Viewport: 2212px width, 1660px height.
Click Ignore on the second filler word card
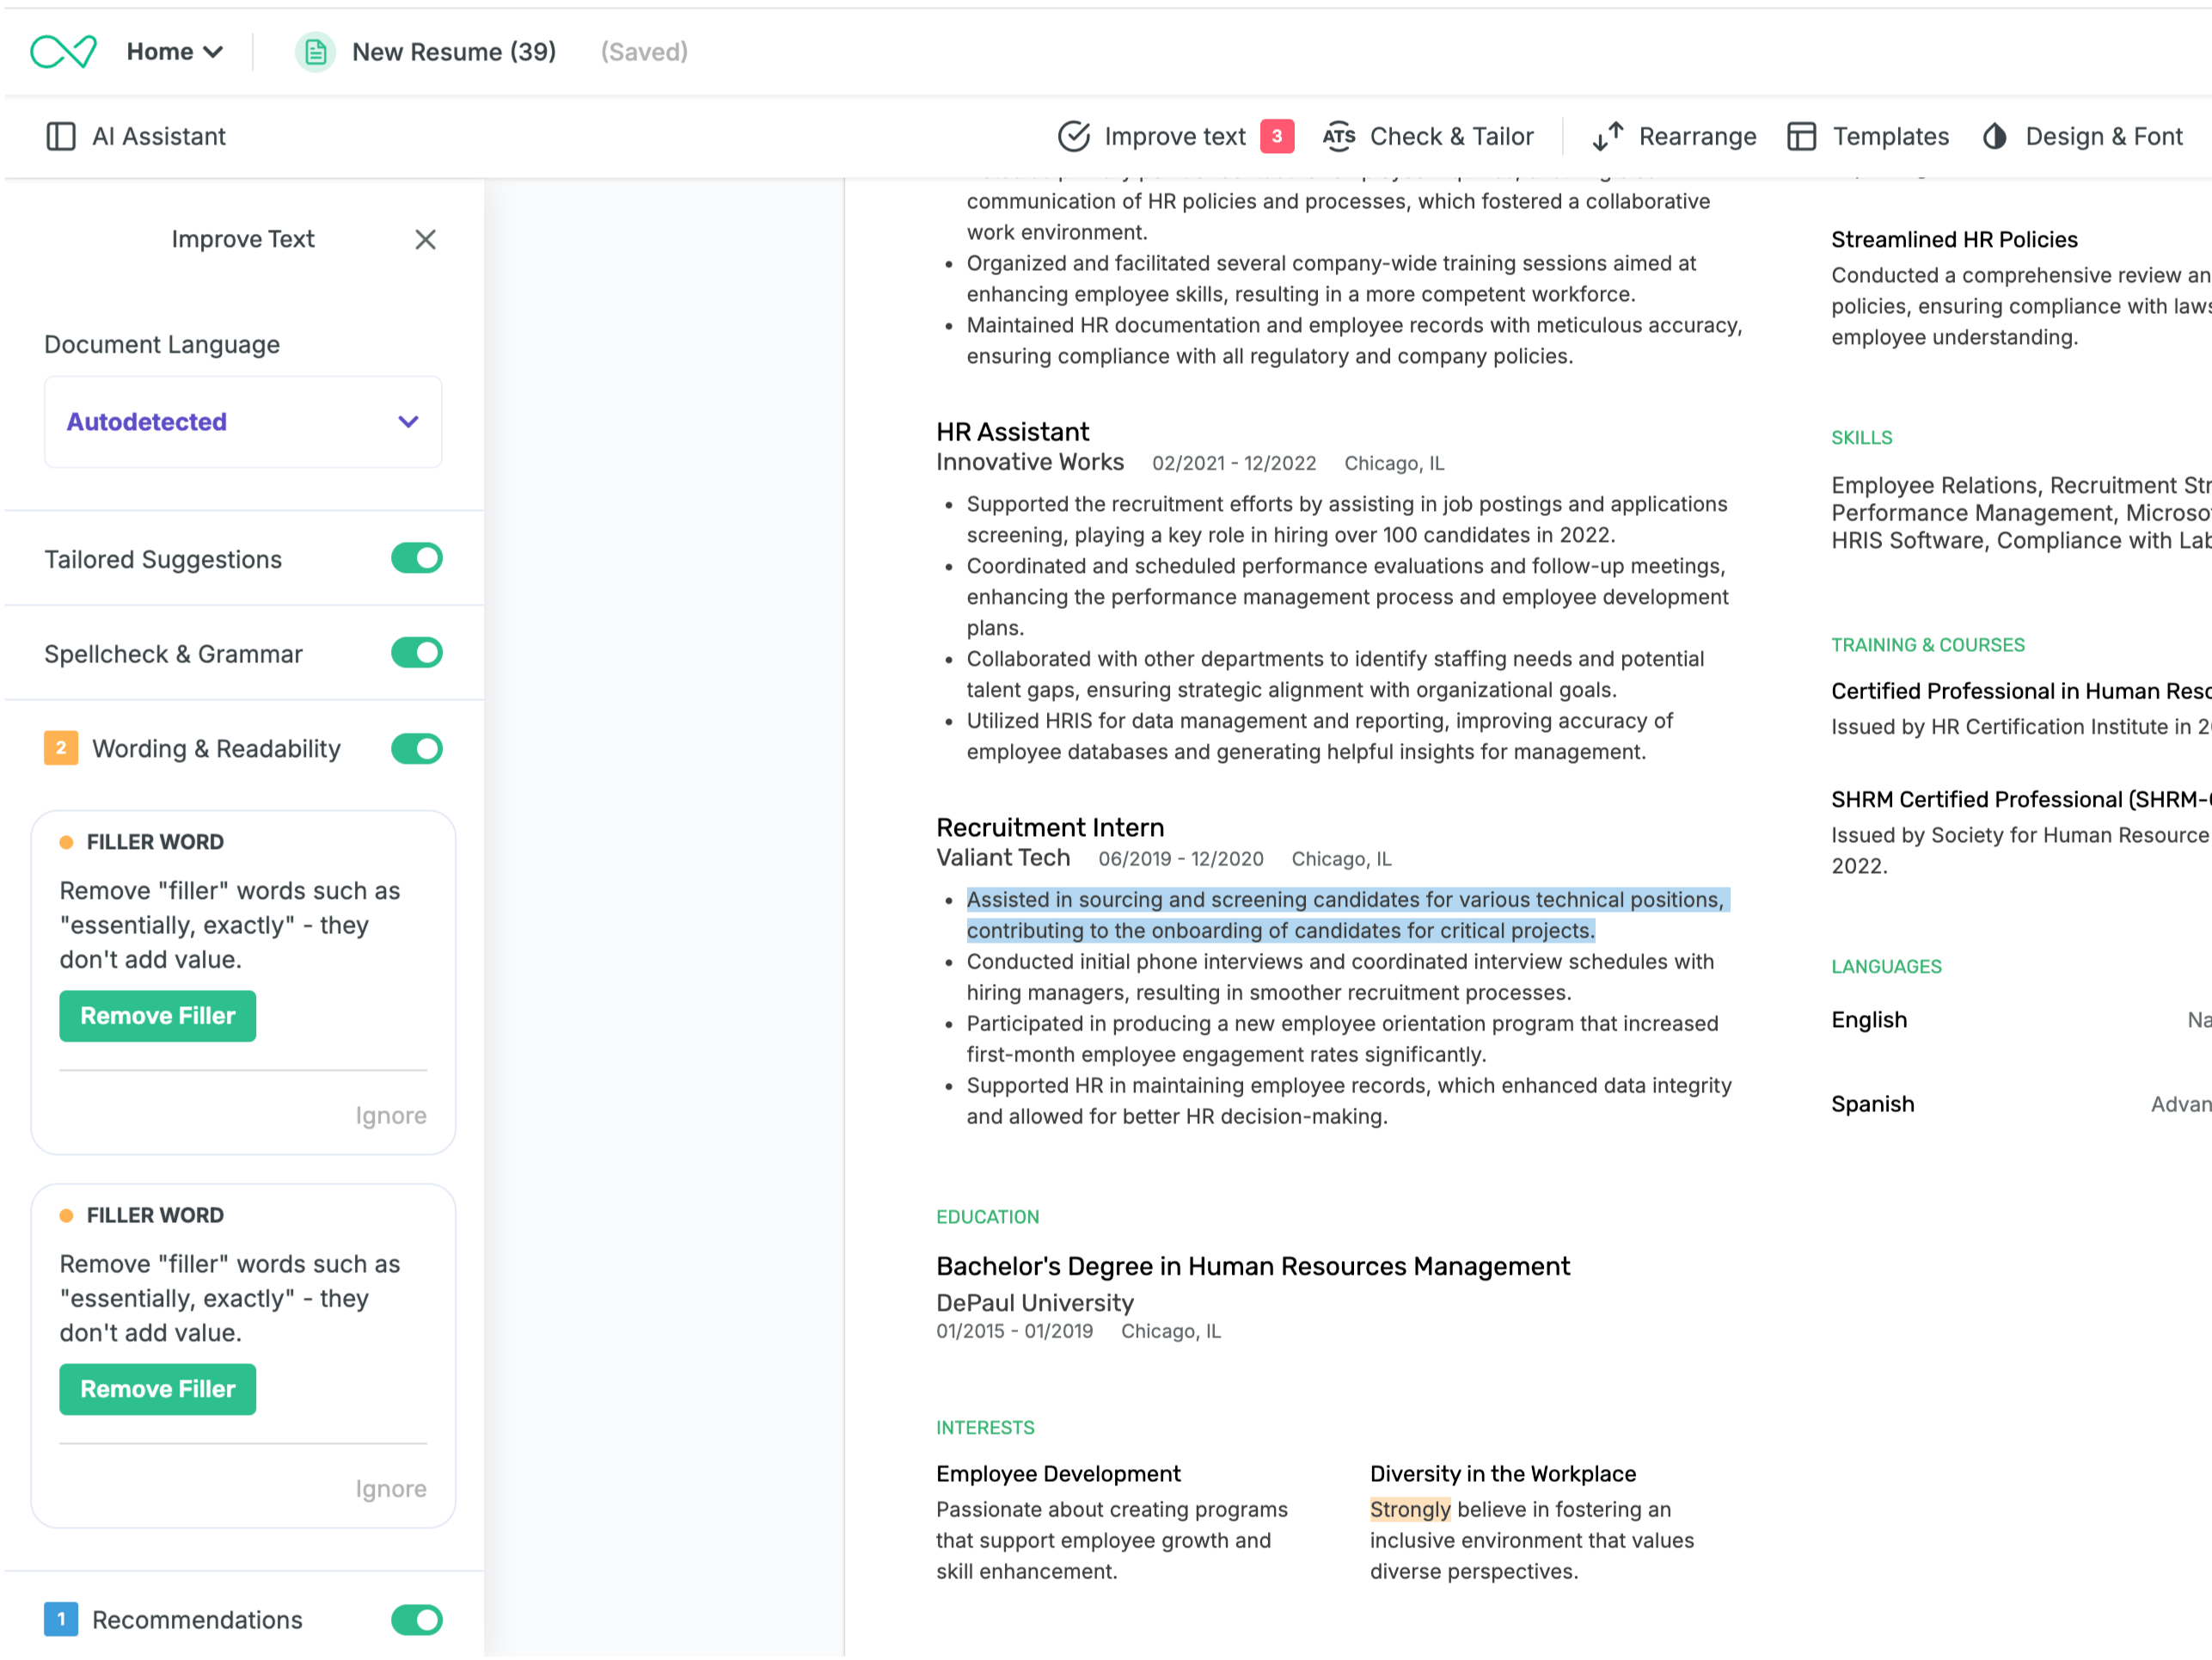coord(391,1489)
